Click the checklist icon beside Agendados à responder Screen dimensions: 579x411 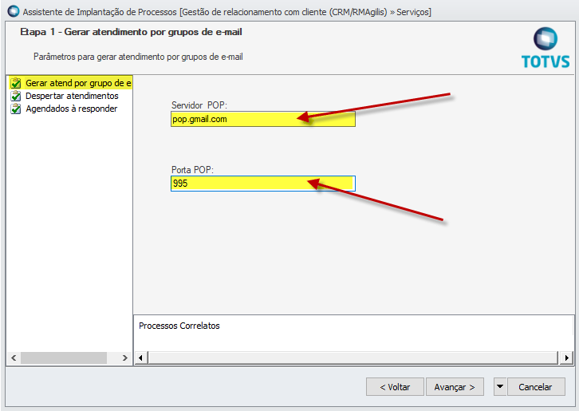[15, 109]
